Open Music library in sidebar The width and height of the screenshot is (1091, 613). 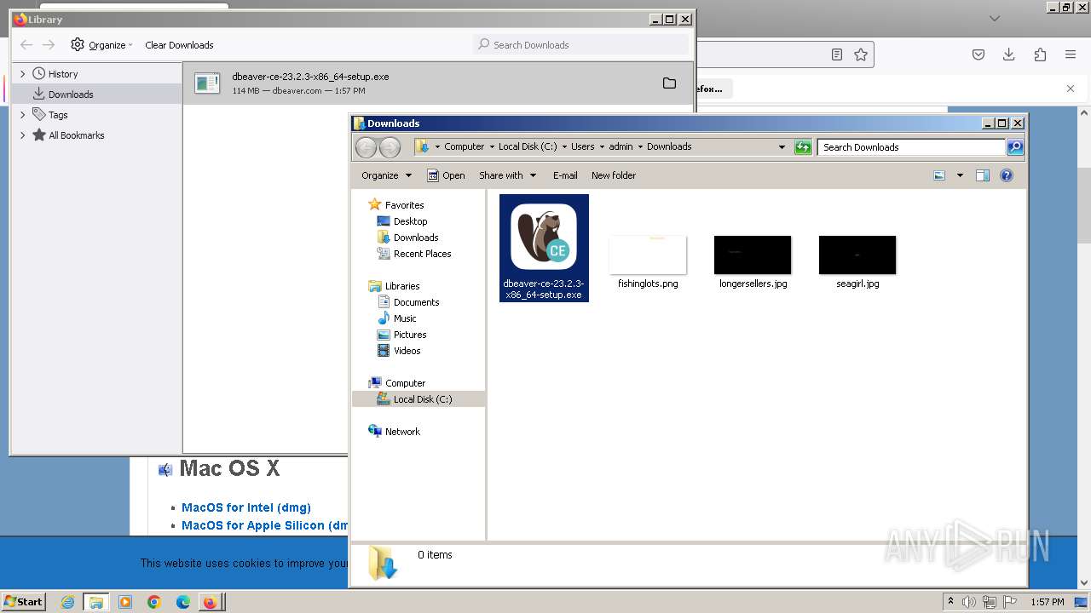(405, 318)
